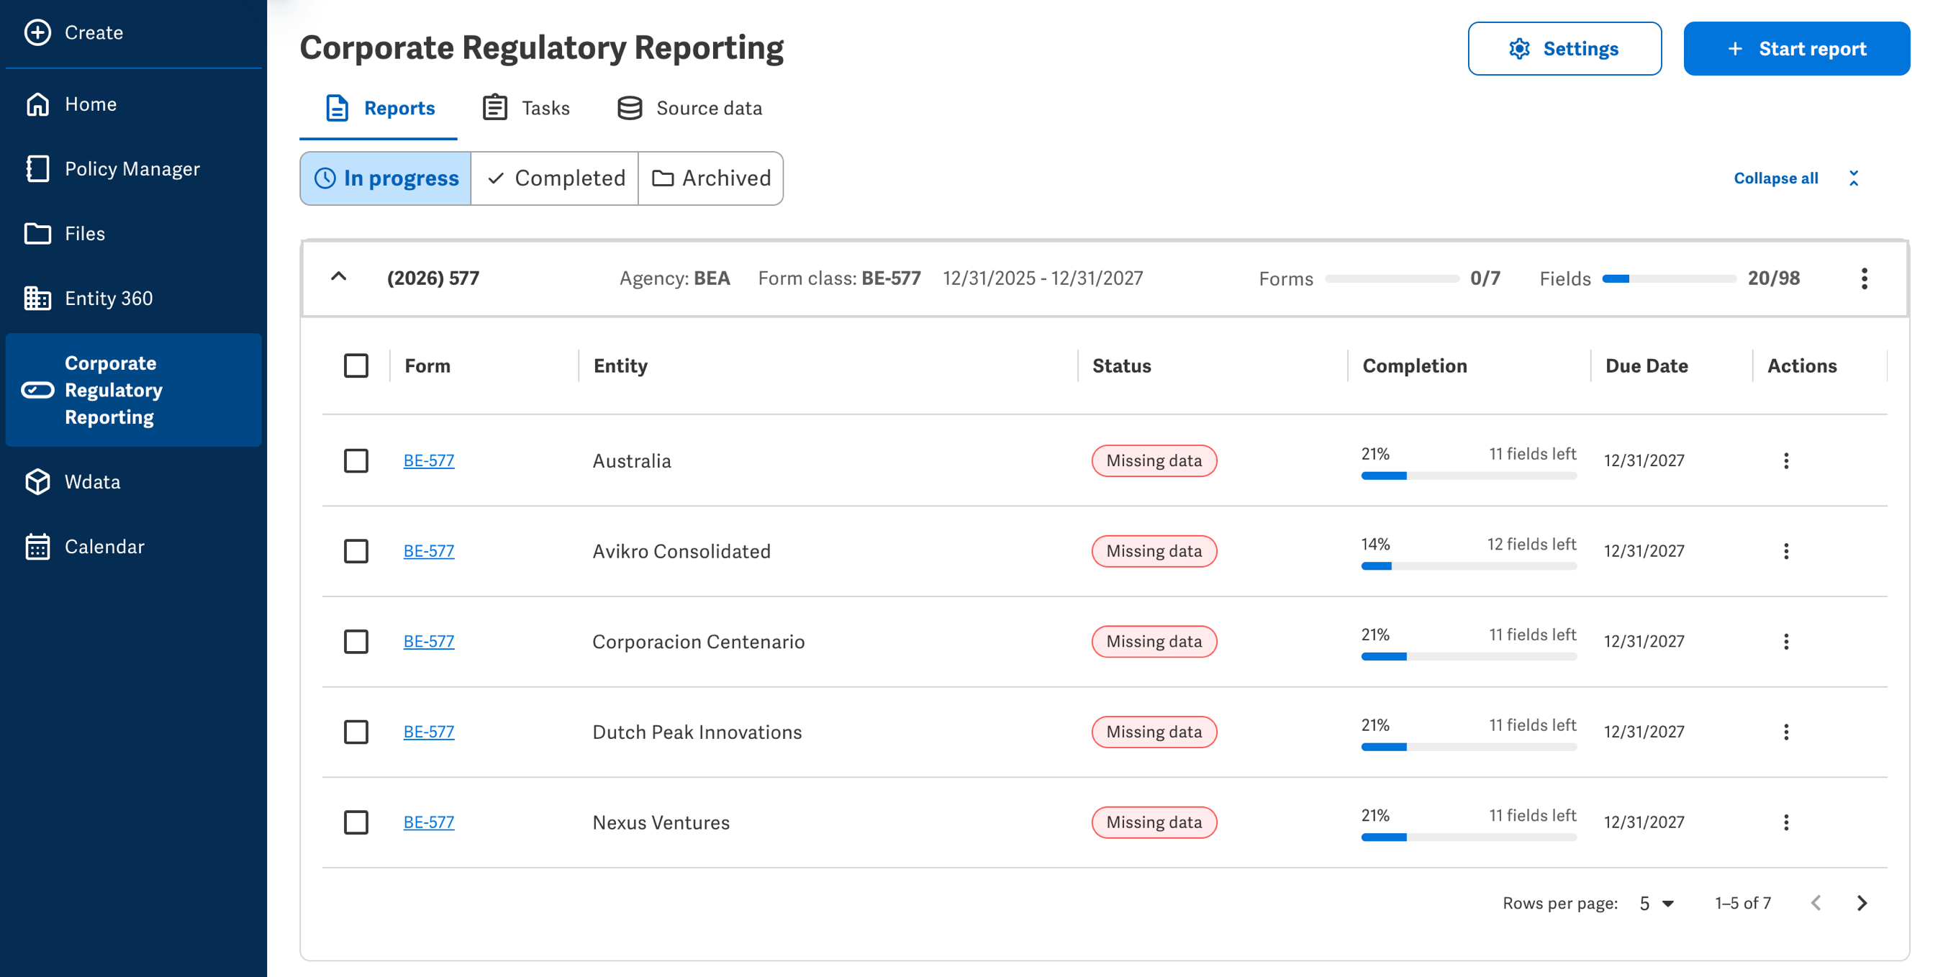The width and height of the screenshot is (1943, 977).
Task: Click the In progress clock icon
Action: click(325, 178)
